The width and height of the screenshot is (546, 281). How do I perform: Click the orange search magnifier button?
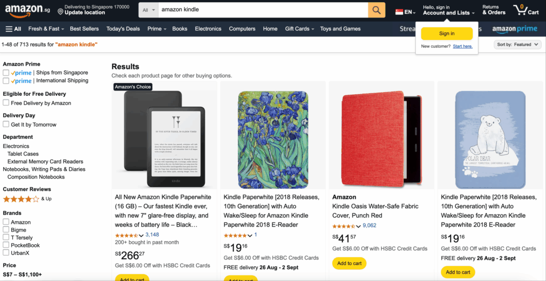coord(376,10)
